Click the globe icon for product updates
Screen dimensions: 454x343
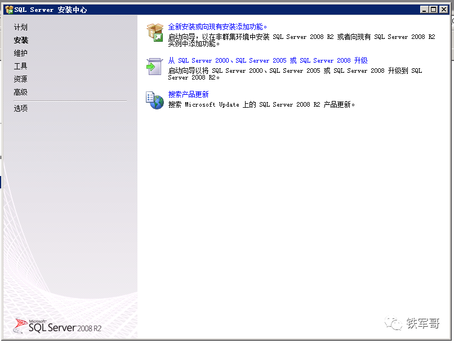click(x=155, y=100)
